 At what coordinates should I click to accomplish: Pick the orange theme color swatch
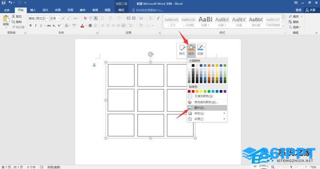[209, 66]
